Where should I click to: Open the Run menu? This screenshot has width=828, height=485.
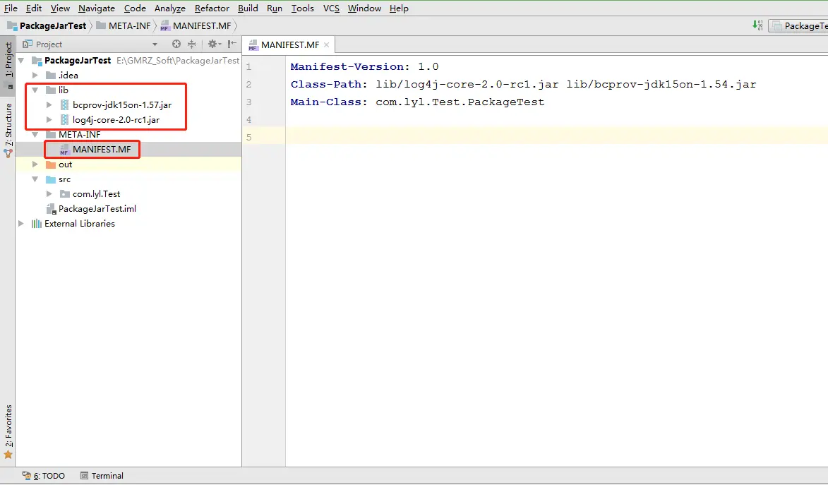click(275, 8)
